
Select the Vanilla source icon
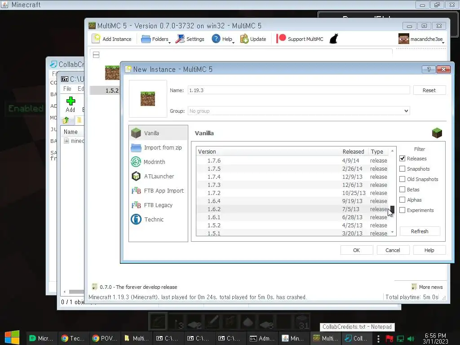136,133
